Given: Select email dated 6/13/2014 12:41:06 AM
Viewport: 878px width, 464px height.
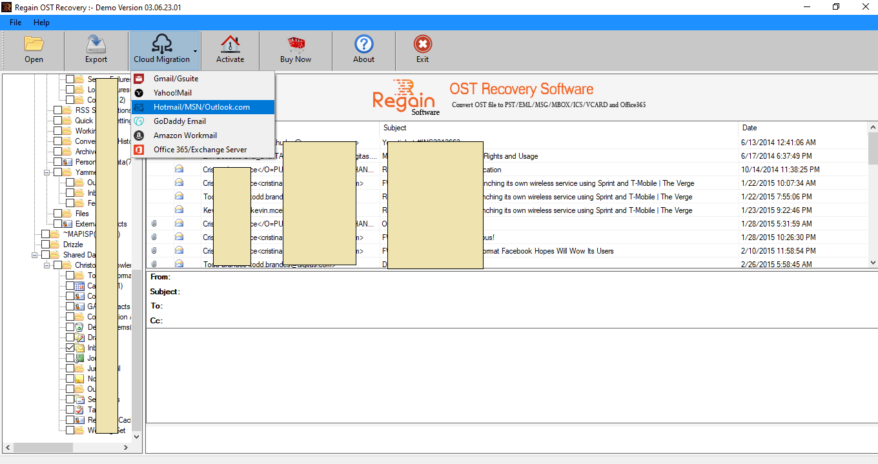Looking at the screenshot, I should coord(507,142).
